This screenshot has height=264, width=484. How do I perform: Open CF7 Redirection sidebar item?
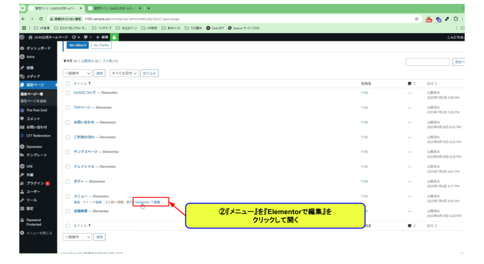point(38,136)
